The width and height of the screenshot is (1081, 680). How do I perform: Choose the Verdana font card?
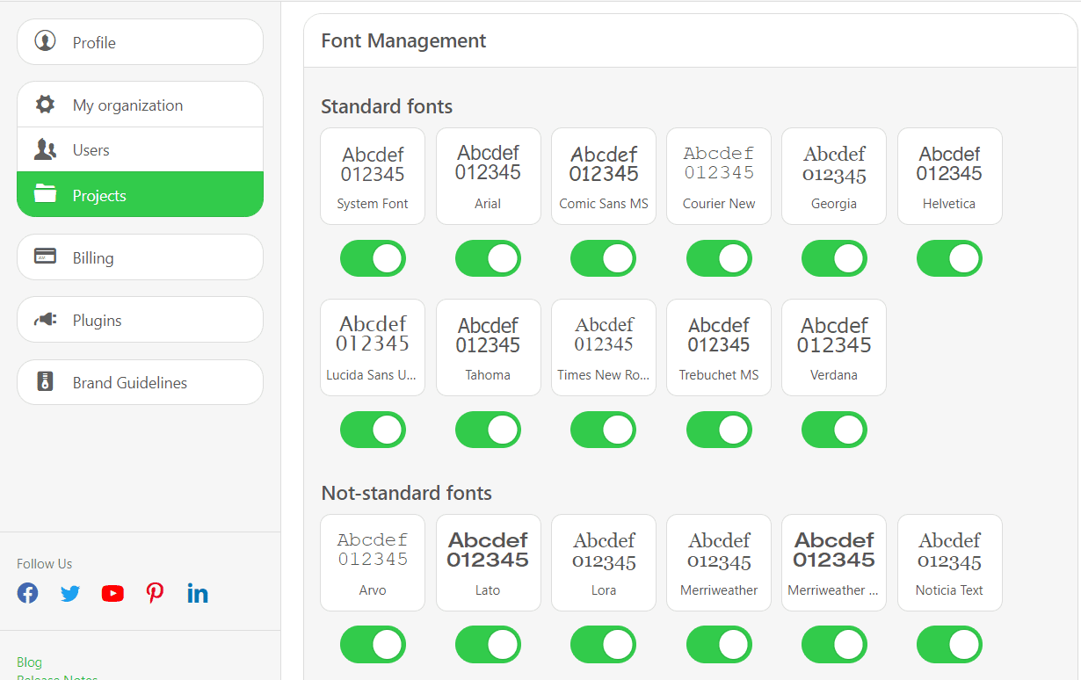(x=834, y=347)
